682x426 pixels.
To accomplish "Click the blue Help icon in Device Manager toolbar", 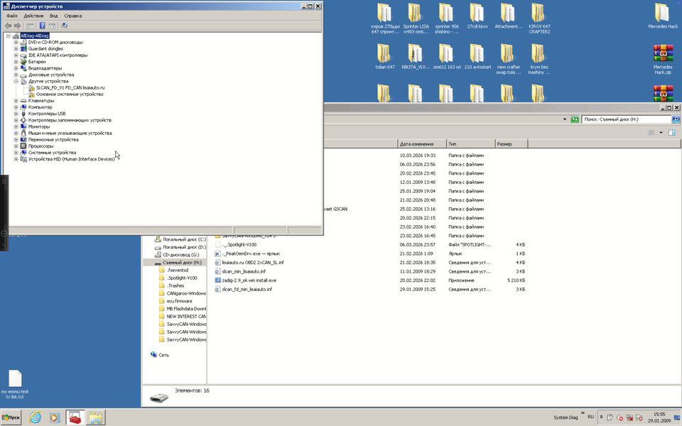I will click(43, 26).
